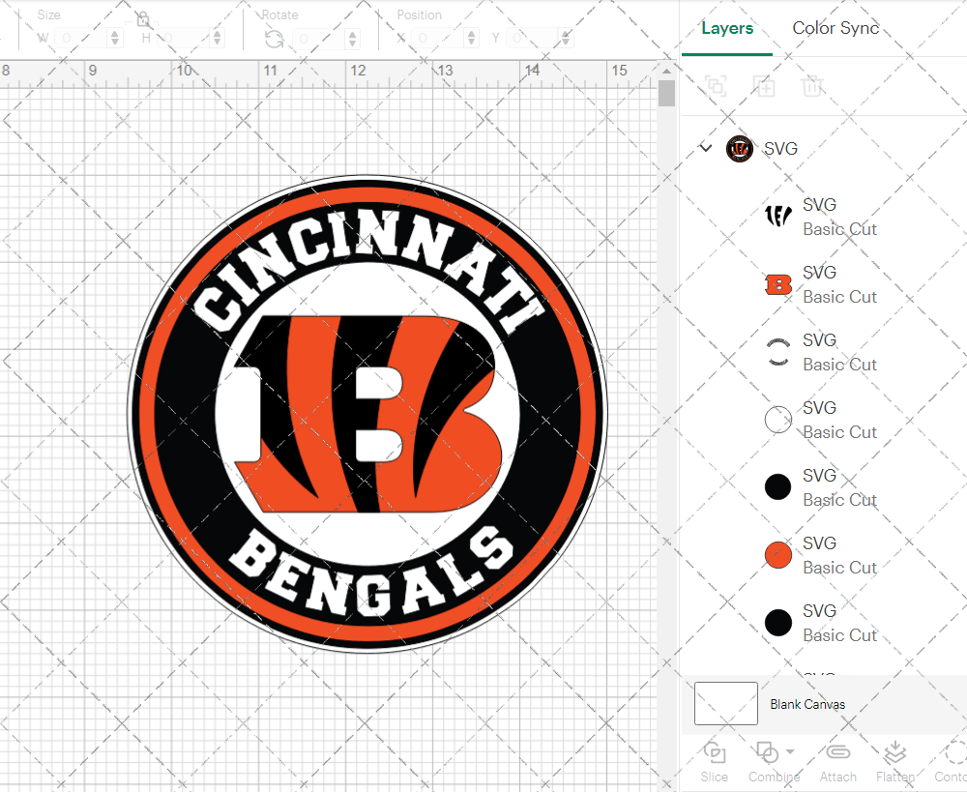The width and height of the screenshot is (967, 792).
Task: Click the 'Basic Cut' text under stripes layer
Action: (839, 229)
